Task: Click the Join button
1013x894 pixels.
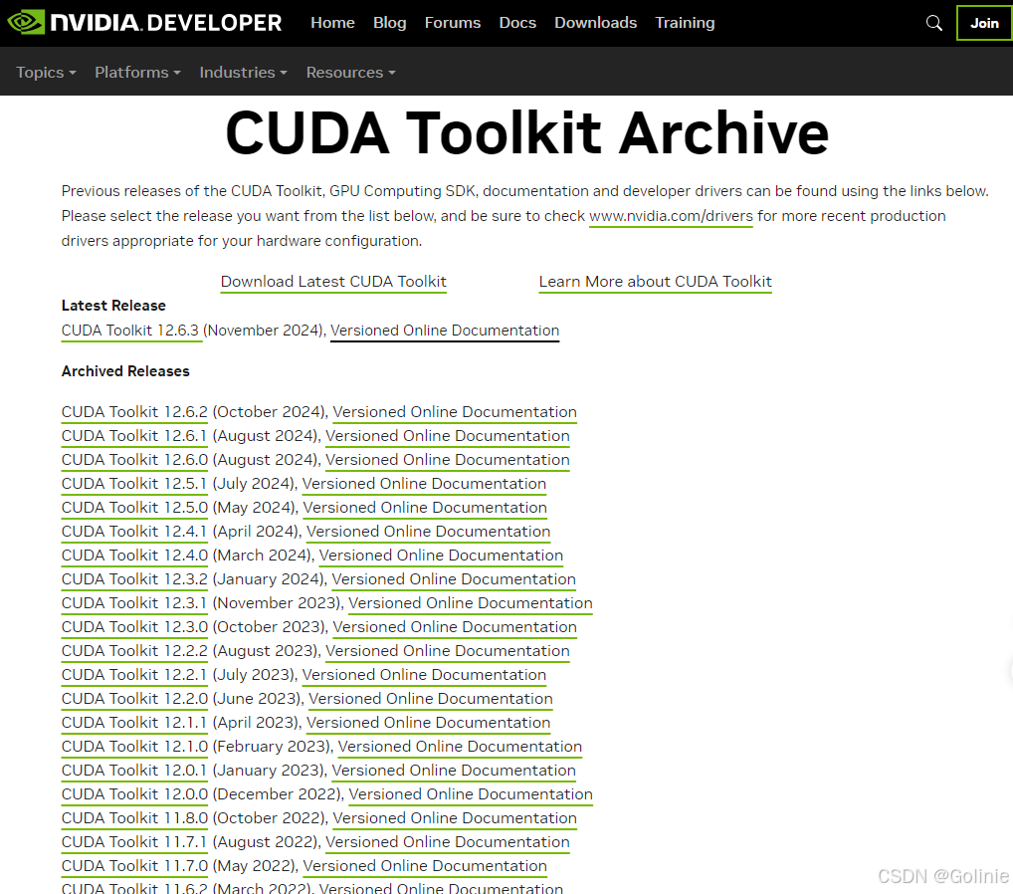Action: [x=984, y=23]
